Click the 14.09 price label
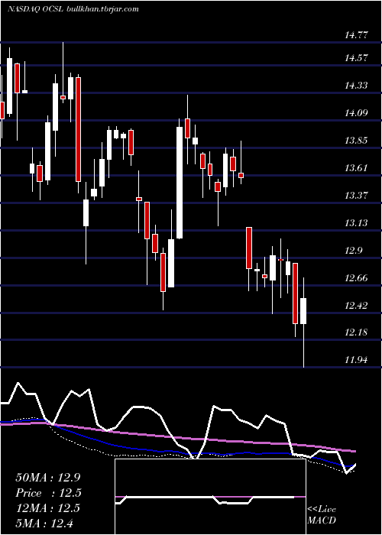The image size is (382, 535). click(356, 112)
